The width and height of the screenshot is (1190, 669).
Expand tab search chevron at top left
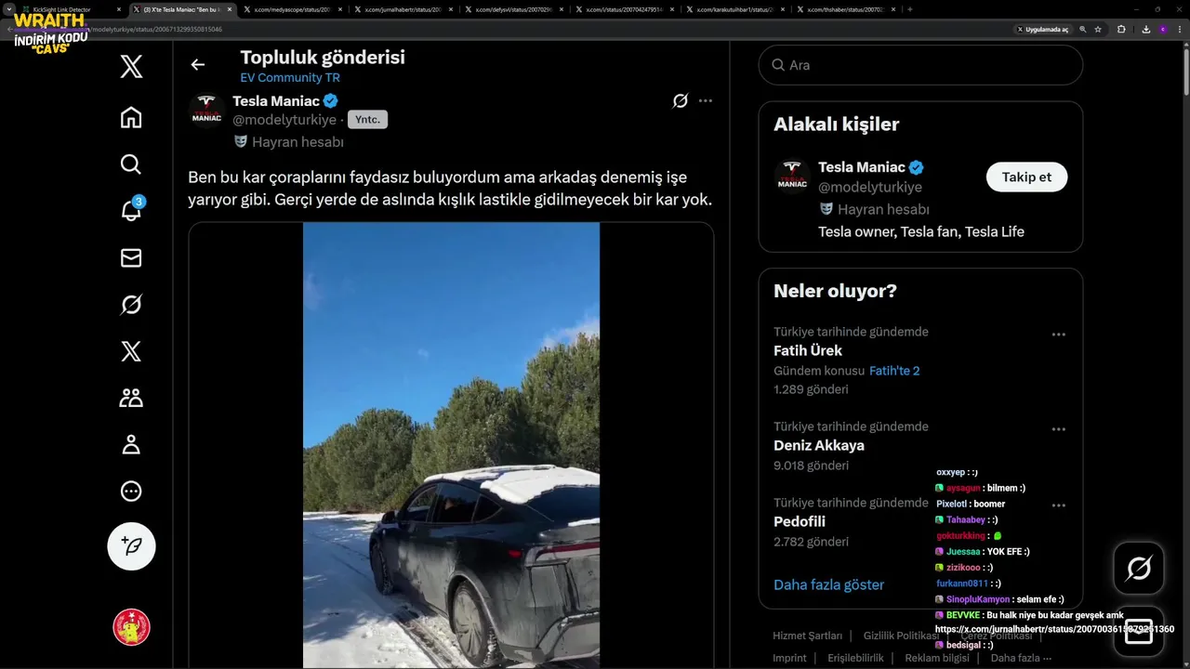tap(8, 9)
